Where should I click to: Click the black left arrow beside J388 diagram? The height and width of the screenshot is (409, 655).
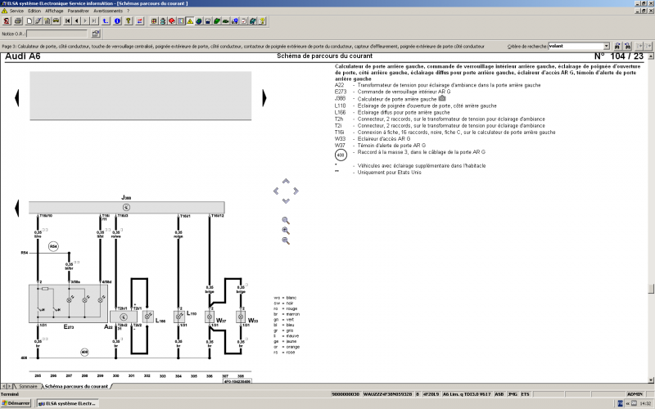tap(16, 209)
